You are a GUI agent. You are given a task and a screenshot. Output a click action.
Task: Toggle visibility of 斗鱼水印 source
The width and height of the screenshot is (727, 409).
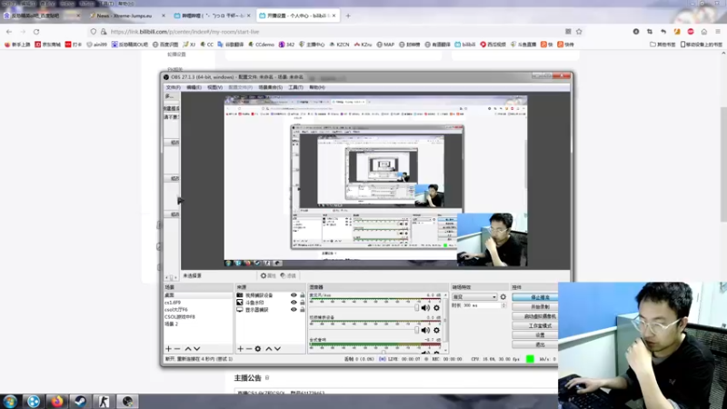pos(294,303)
